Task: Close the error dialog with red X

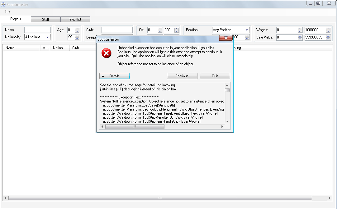Action: coord(225,38)
